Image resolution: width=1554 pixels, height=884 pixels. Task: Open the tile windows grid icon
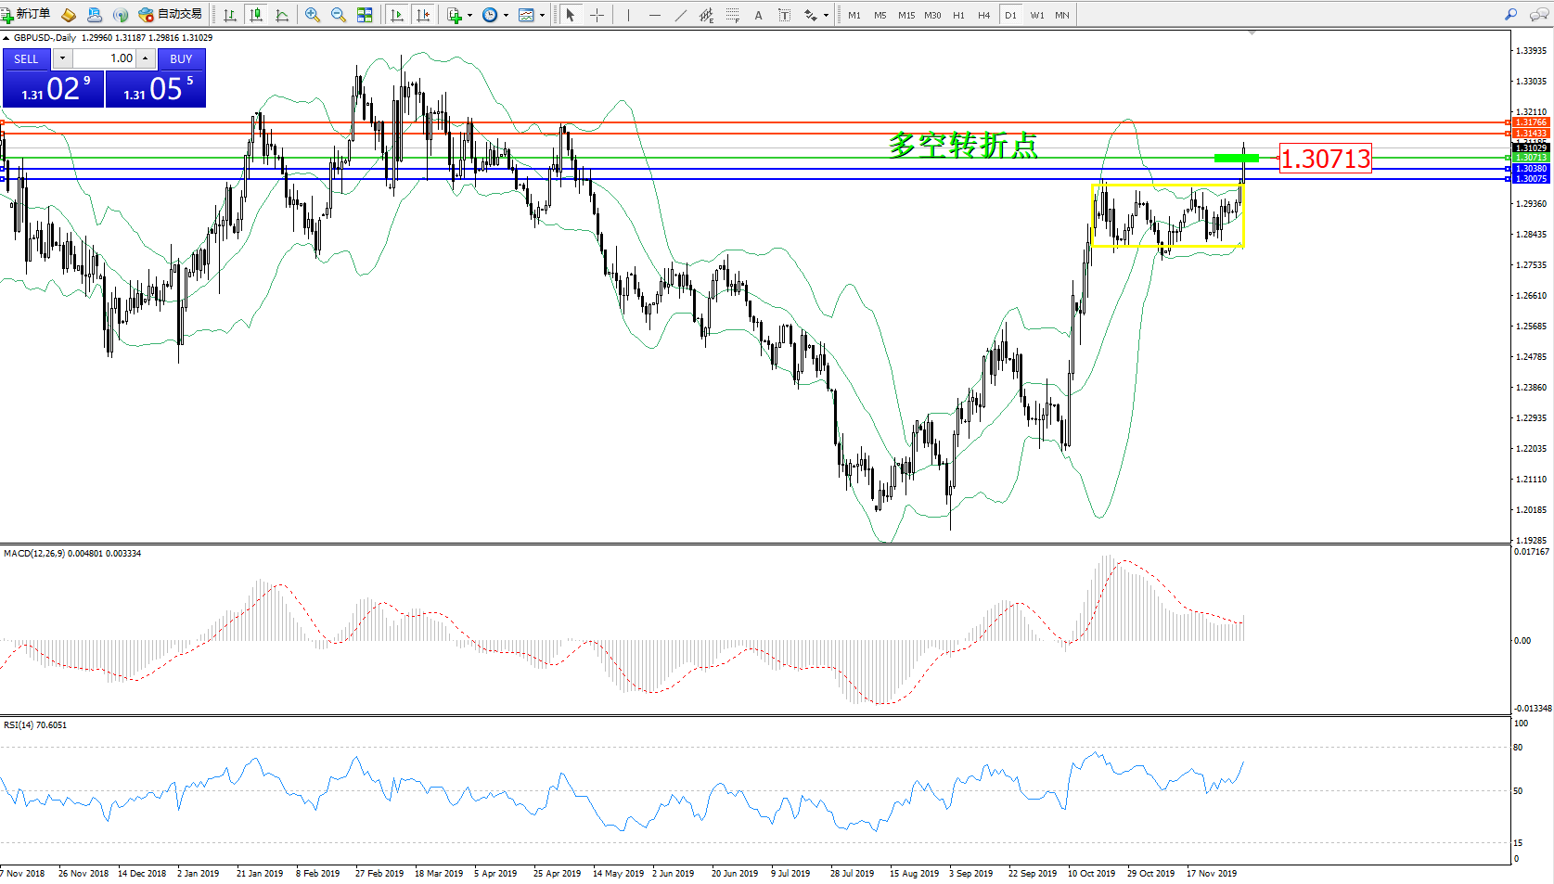click(365, 15)
